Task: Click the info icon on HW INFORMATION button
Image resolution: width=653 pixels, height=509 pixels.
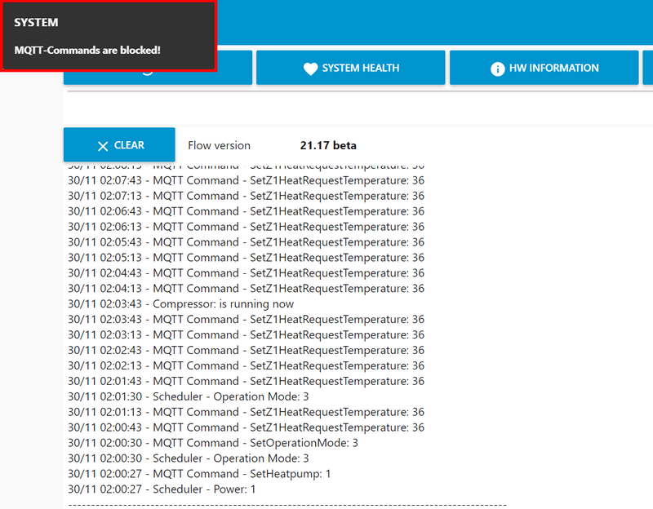Action: coord(498,69)
